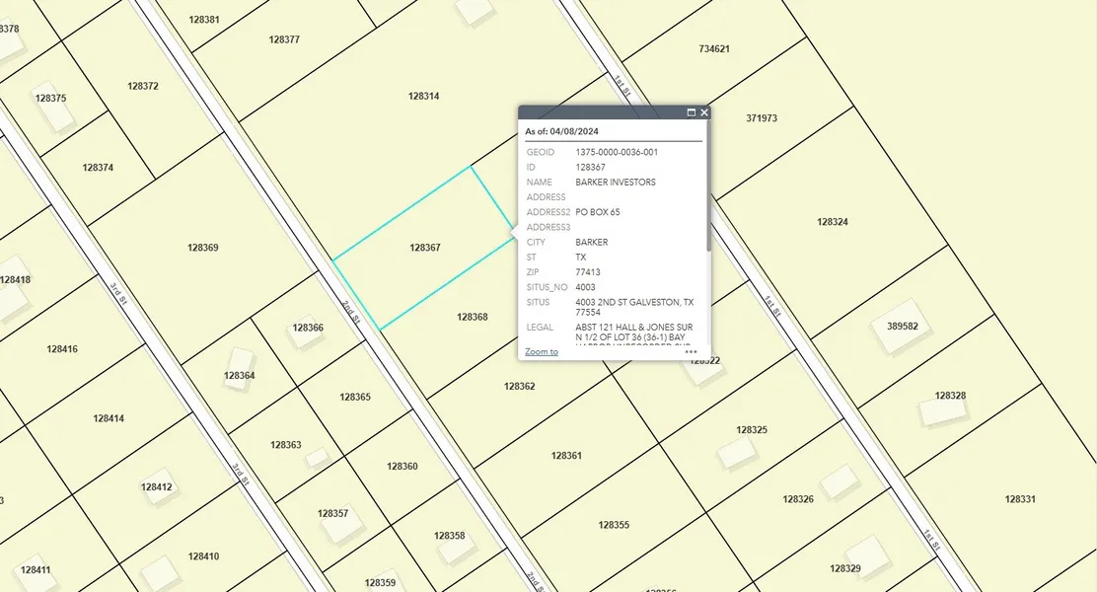Select highlighted parcel 128367 on map
This screenshot has height=592, width=1097.
(x=424, y=248)
